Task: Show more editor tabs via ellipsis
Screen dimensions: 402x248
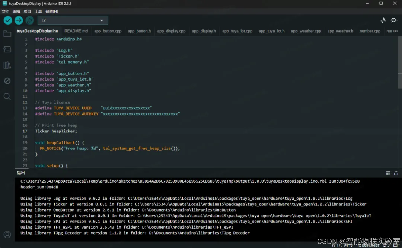Action: coord(396,31)
